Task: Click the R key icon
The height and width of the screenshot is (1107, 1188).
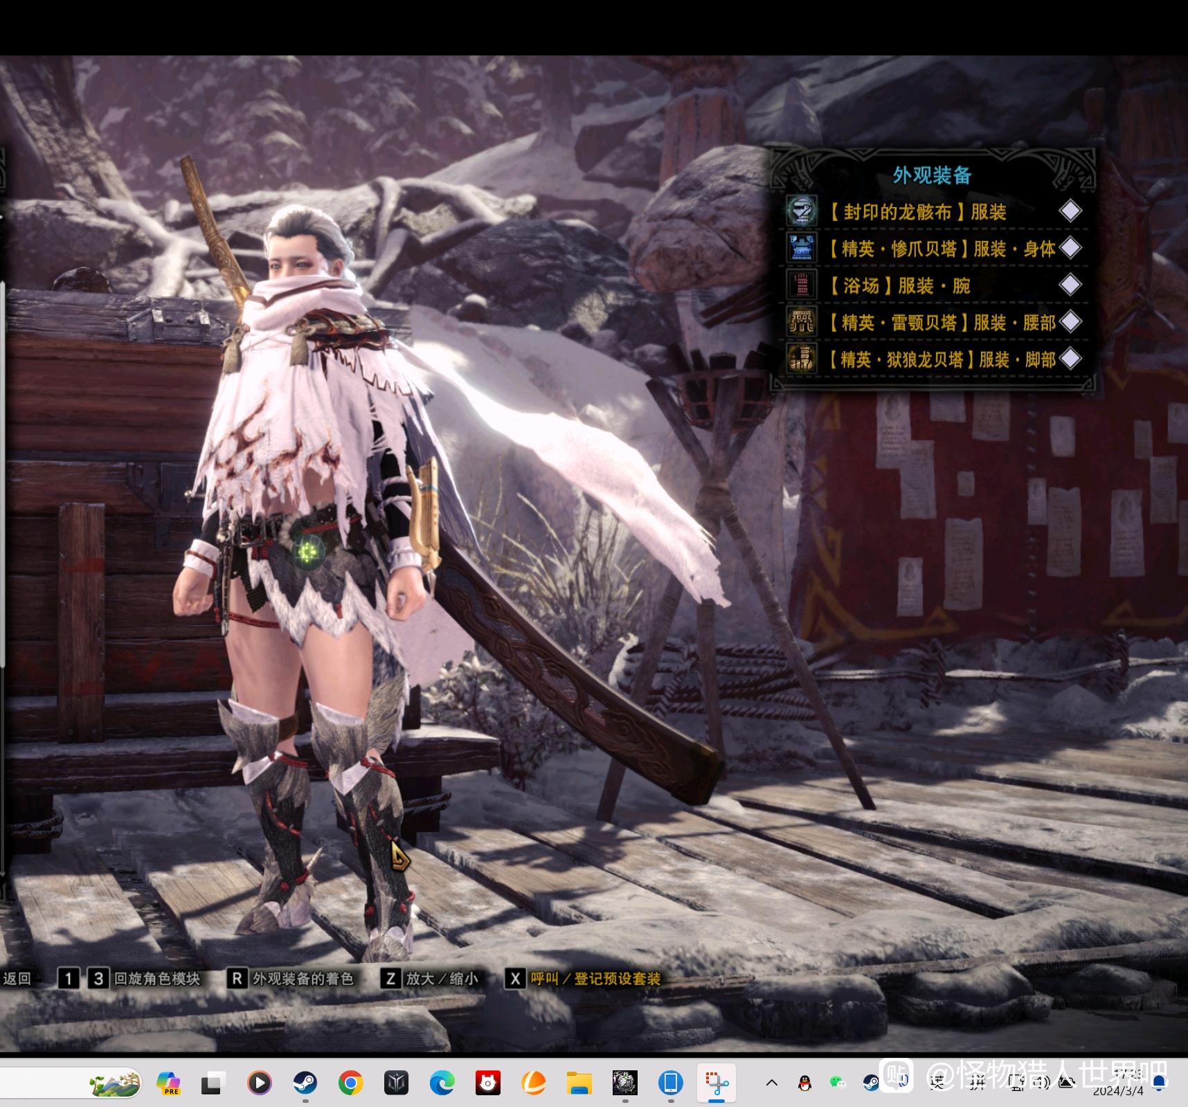Action: pos(237,978)
